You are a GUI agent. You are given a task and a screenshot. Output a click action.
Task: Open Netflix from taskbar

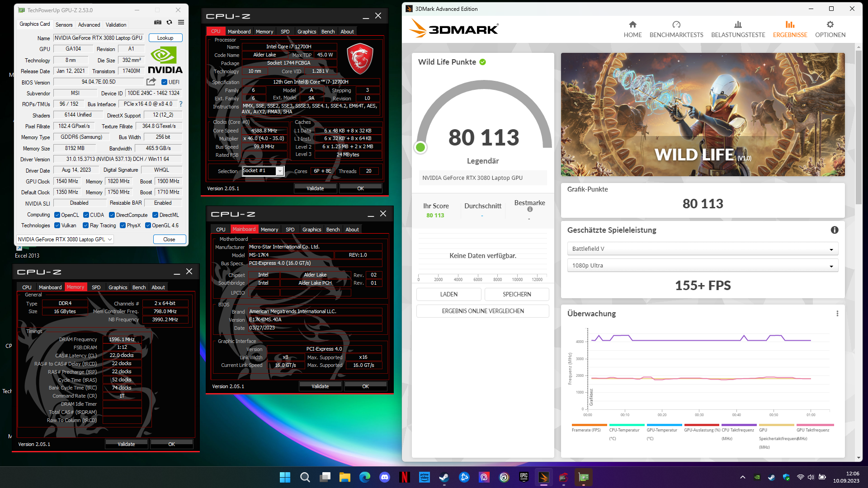pyautogui.click(x=405, y=477)
